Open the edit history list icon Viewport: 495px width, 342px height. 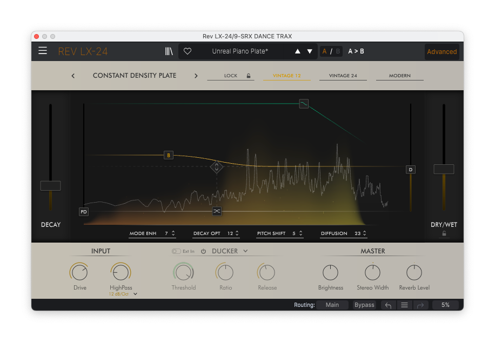[x=404, y=305]
